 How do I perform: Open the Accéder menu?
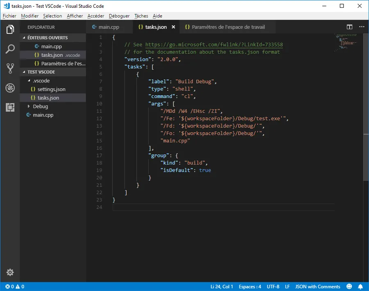(x=96, y=16)
